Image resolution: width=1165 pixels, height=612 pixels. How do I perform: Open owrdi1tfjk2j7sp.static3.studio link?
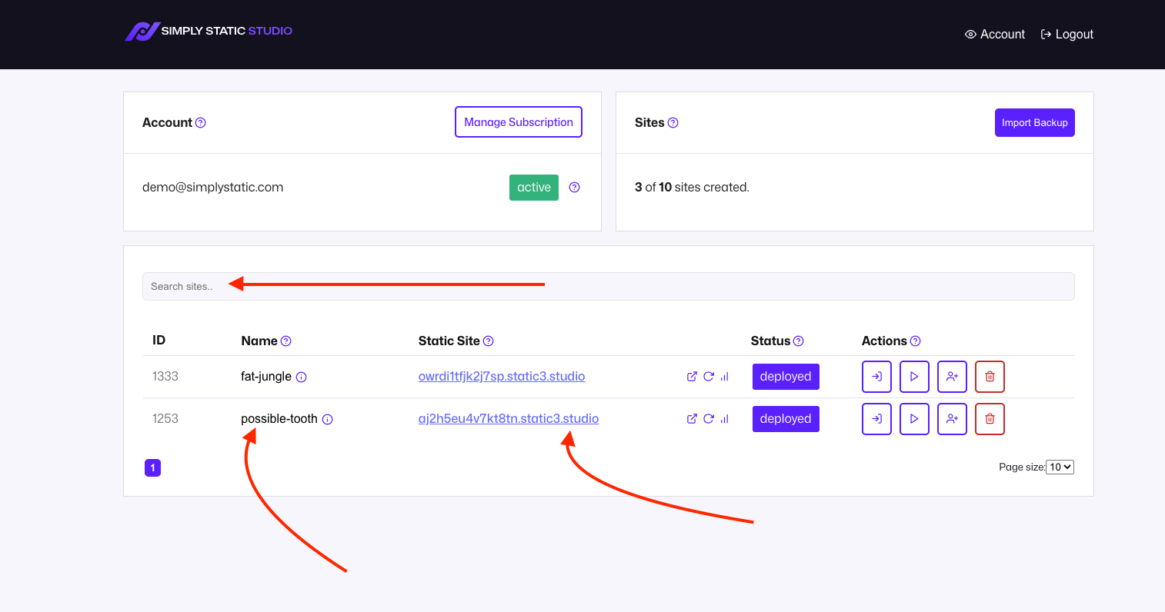(x=502, y=377)
